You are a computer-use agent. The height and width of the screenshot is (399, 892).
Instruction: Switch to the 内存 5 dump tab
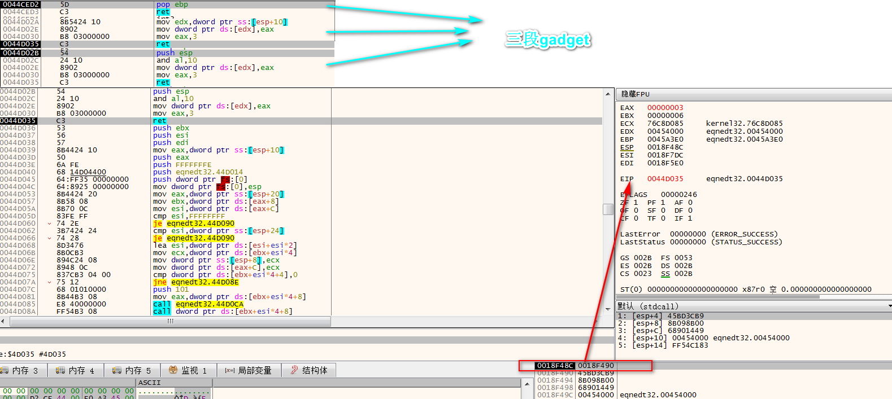pyautogui.click(x=132, y=370)
